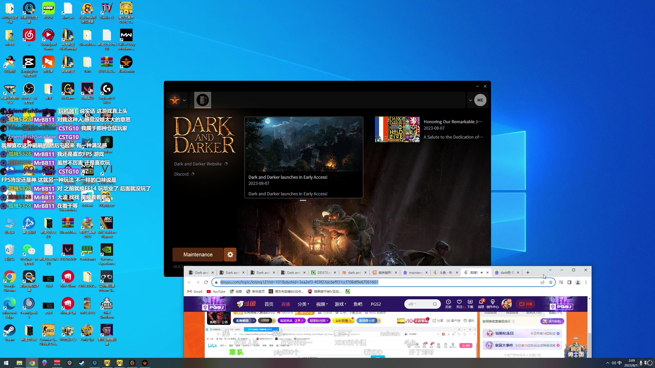Click the Steam taskbar icon
655x368 pixels.
(x=82, y=363)
